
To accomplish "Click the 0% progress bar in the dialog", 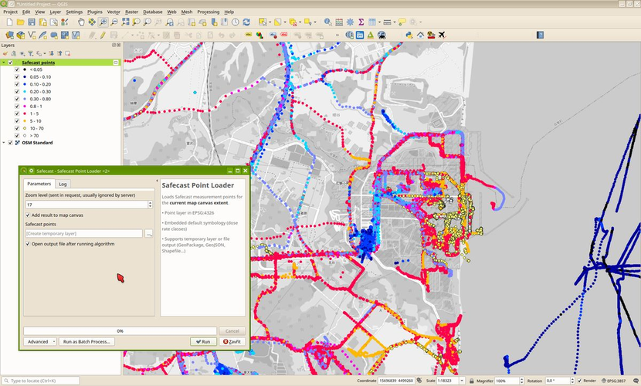I will click(120, 331).
